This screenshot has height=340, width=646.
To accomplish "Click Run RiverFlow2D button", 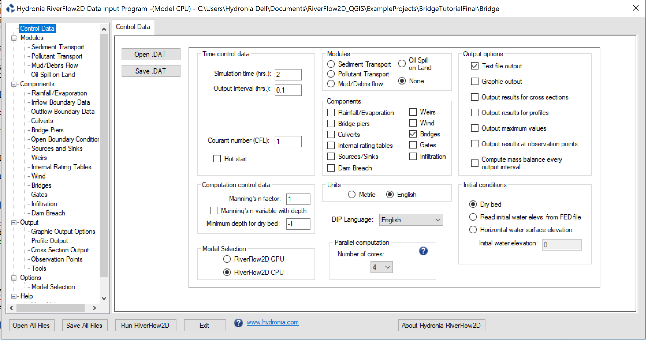I will [x=146, y=325].
